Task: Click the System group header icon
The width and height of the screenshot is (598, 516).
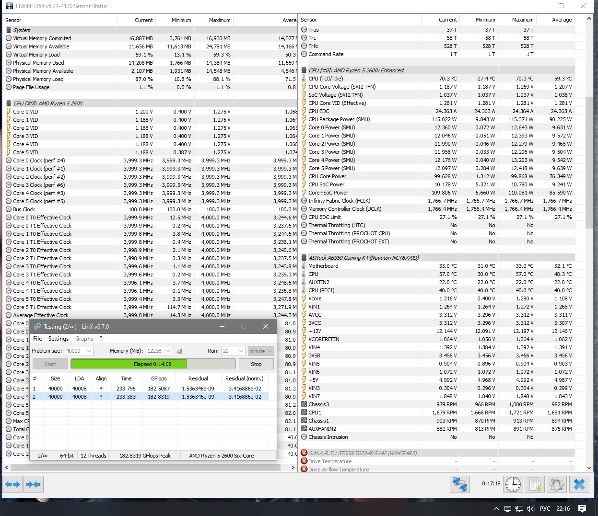Action: [x=9, y=30]
